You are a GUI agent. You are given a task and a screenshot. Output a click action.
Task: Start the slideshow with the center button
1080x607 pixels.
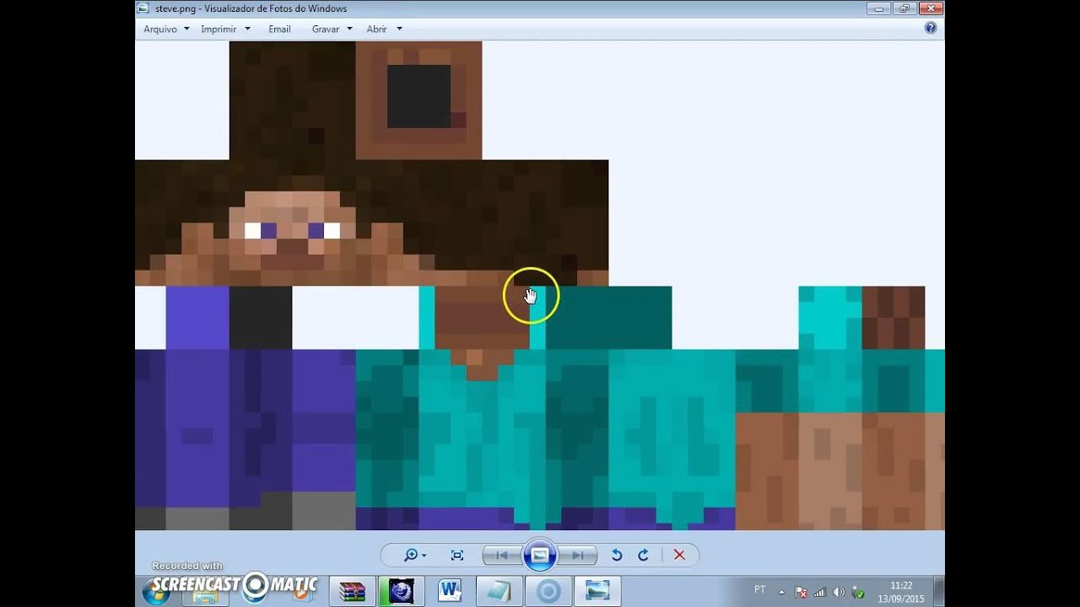tap(540, 555)
